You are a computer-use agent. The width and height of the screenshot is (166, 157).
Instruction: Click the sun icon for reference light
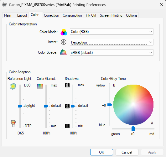pos(13,86)
